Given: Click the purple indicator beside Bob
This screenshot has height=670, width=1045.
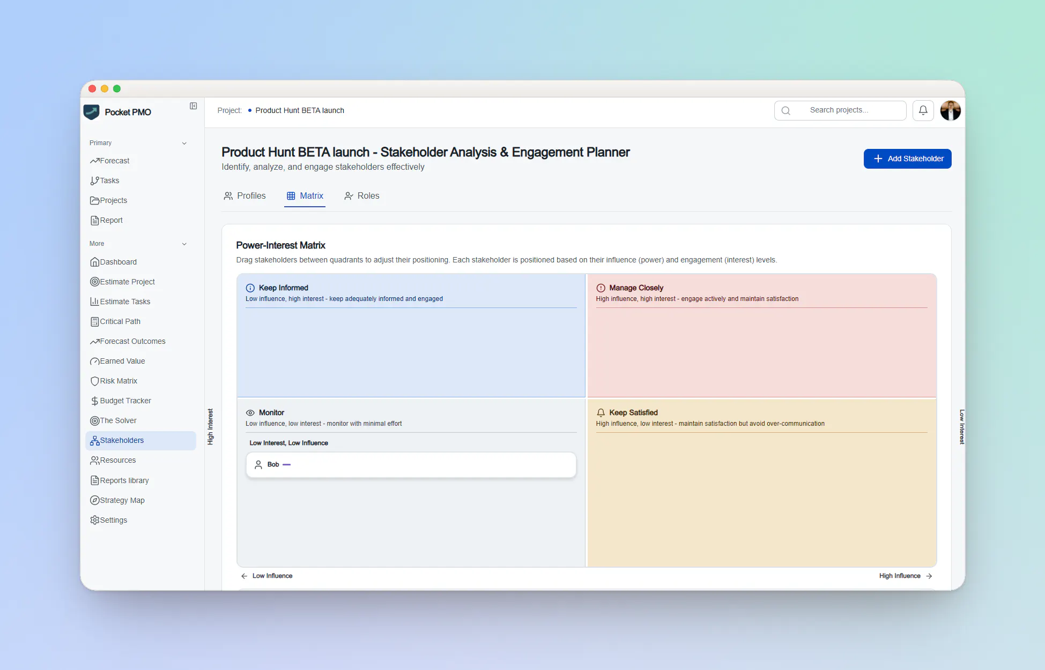Looking at the screenshot, I should click(286, 465).
